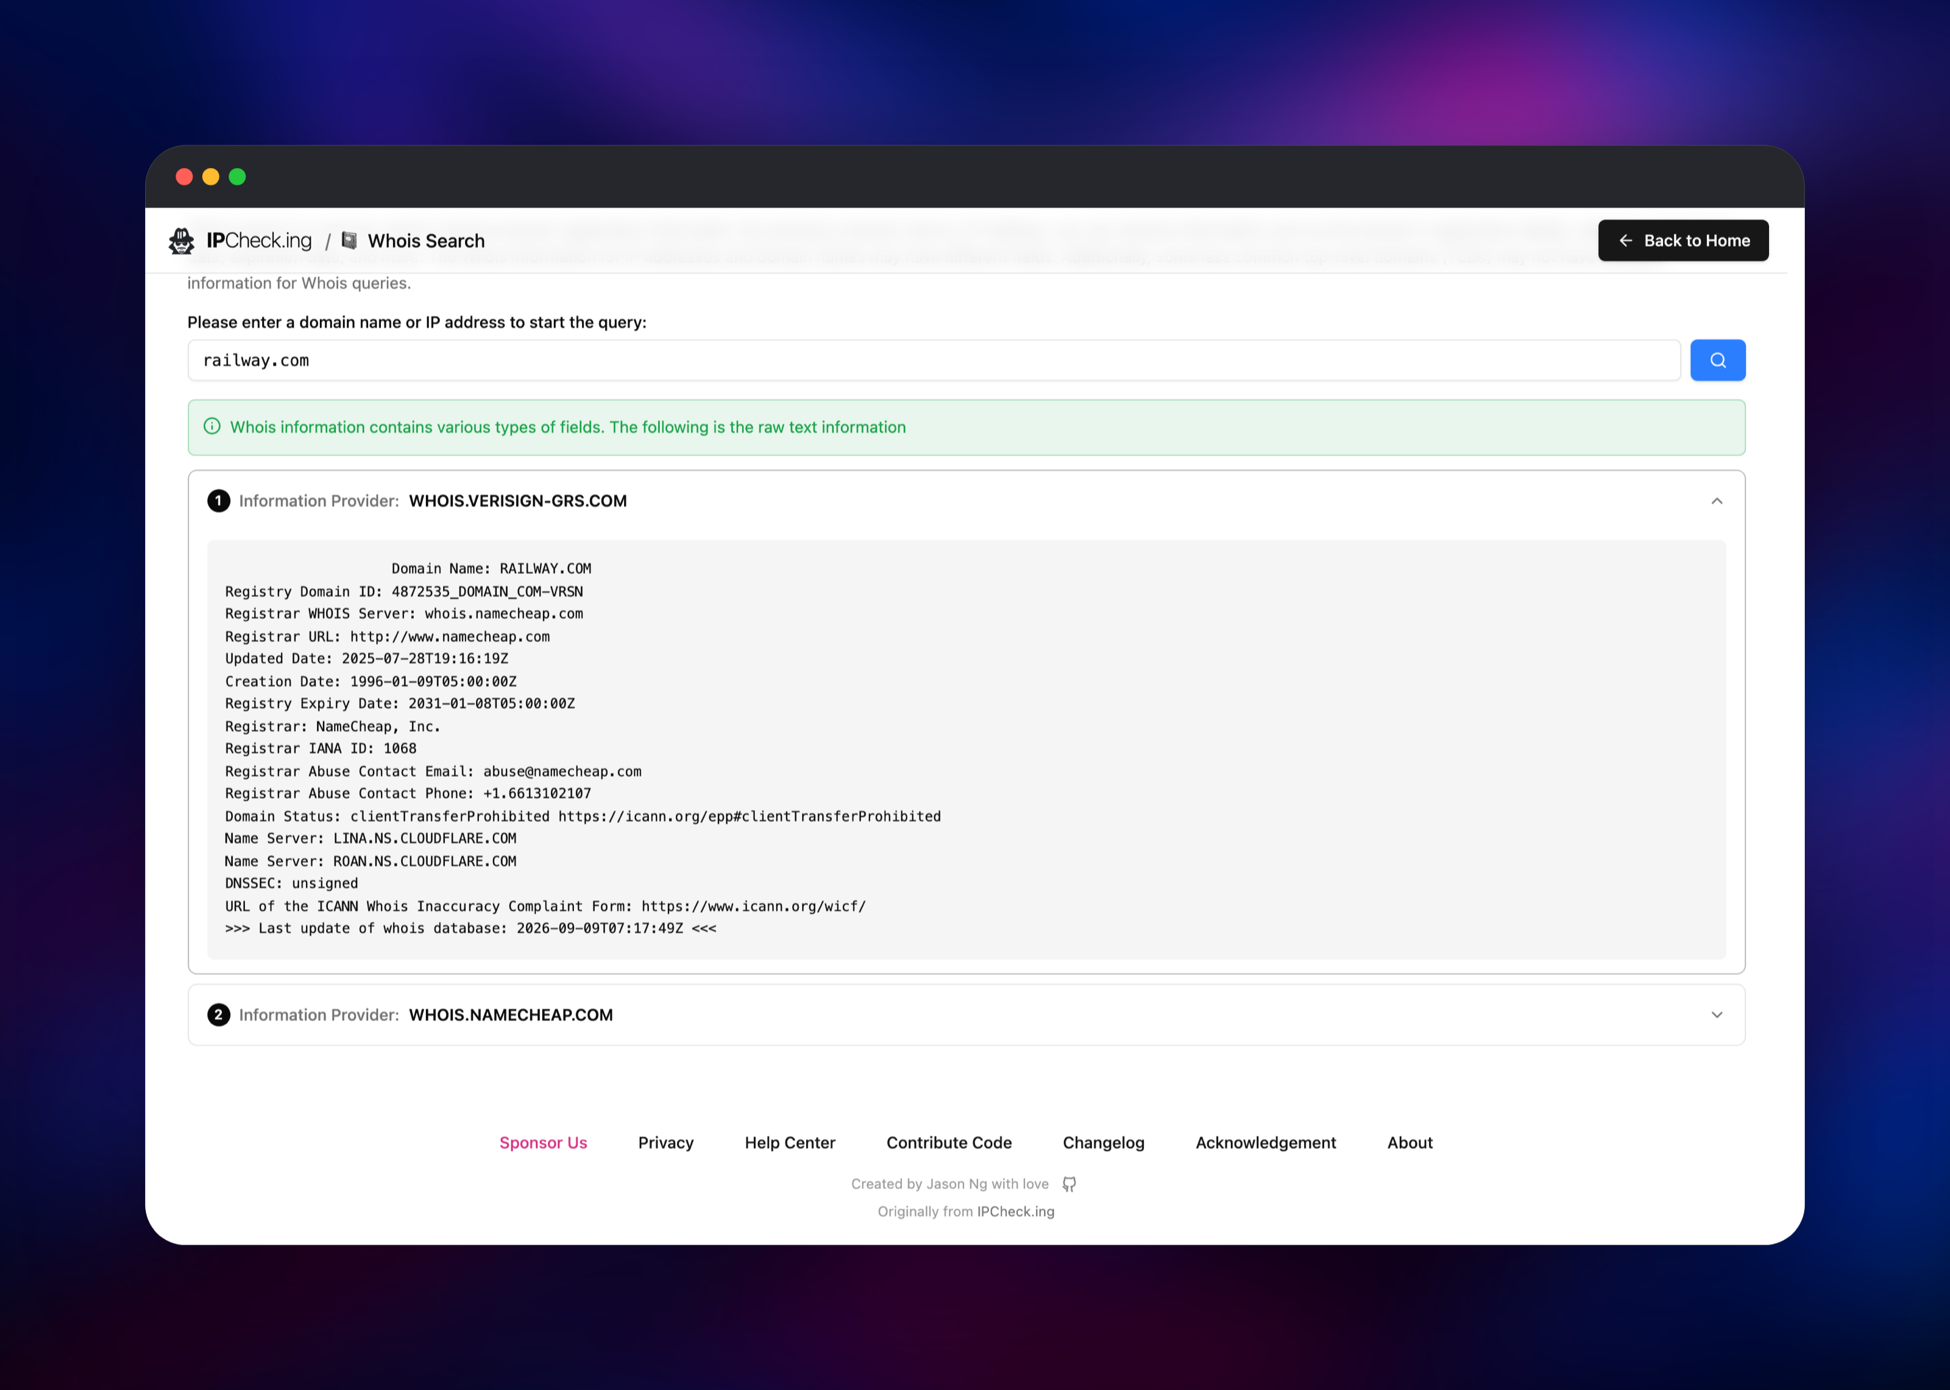This screenshot has height=1390, width=1950.
Task: Close the window with red button
Action: coord(184,176)
